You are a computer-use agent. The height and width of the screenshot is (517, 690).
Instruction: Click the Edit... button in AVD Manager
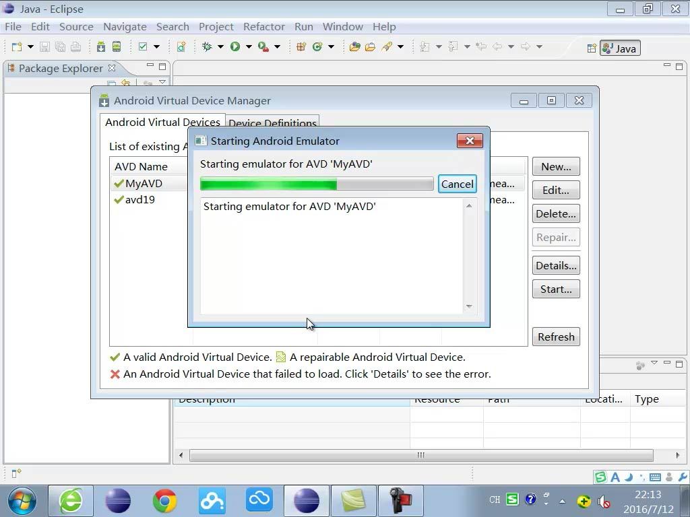click(x=556, y=190)
